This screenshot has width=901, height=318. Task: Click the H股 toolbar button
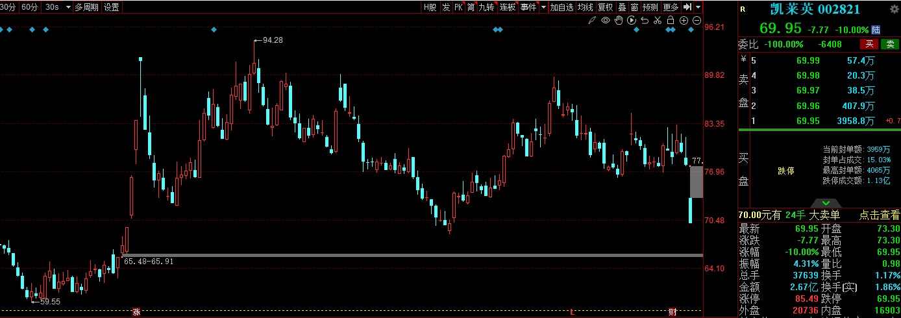pos(430,7)
